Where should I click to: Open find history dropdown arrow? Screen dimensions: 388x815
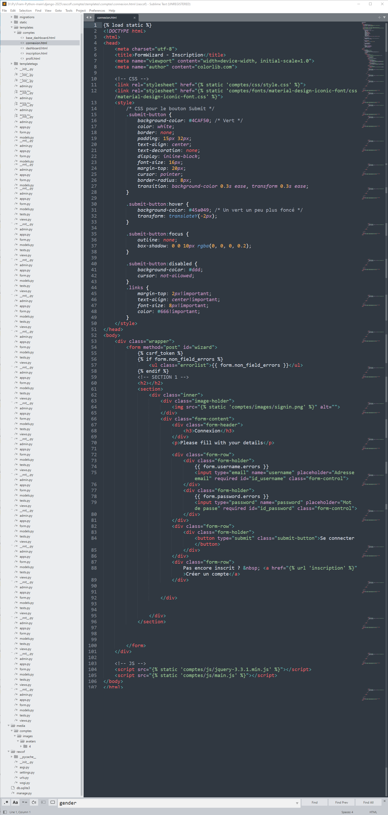click(x=297, y=803)
